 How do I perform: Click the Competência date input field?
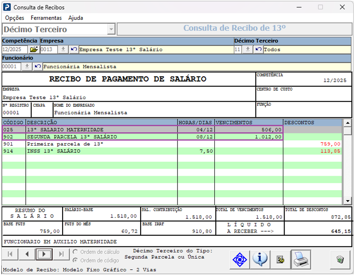[x=15, y=50]
